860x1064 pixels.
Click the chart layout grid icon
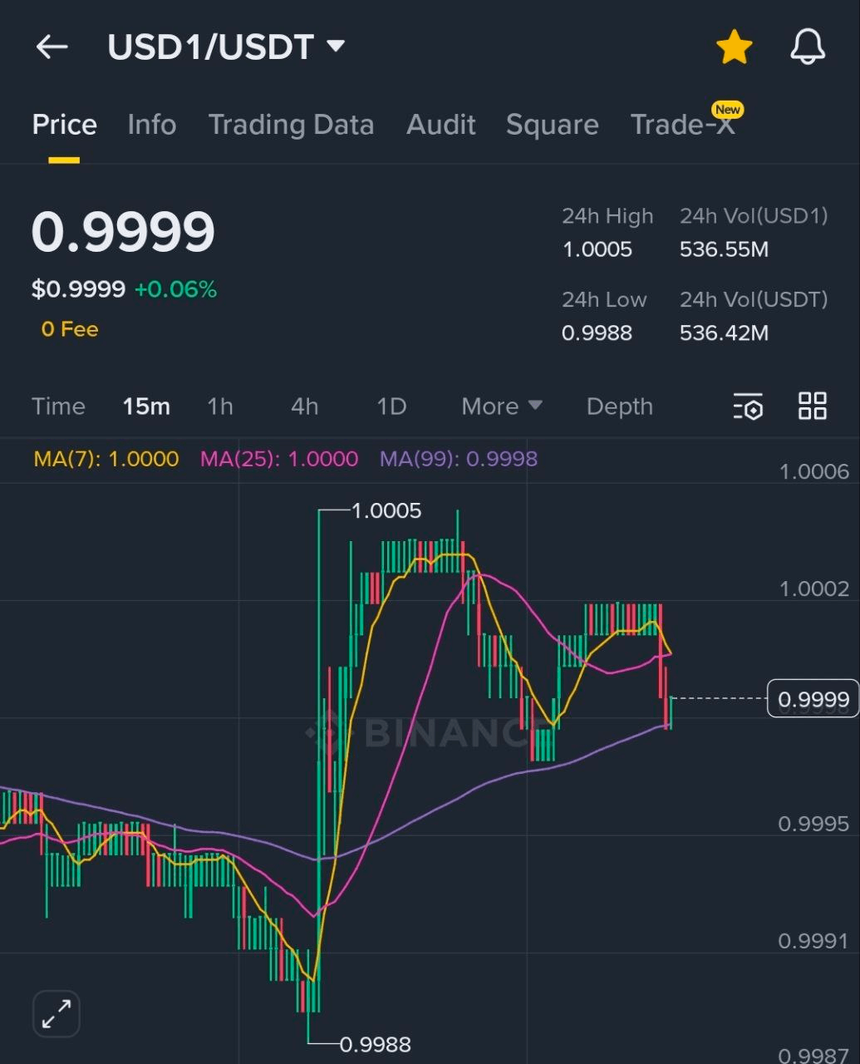pos(812,406)
